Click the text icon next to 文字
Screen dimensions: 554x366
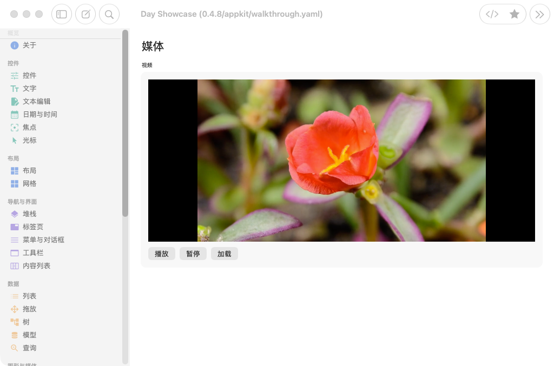(x=15, y=89)
